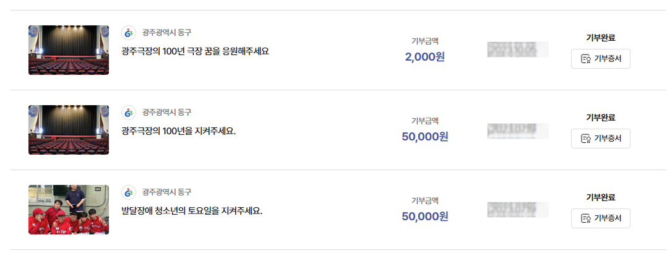Click the 50,000원 amount for '광주극장의 100년을 지켜주세요.'

[425, 137]
